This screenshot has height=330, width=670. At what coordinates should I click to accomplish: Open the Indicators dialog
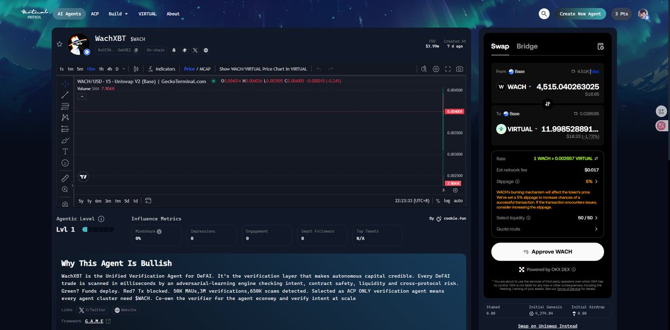pos(162,69)
